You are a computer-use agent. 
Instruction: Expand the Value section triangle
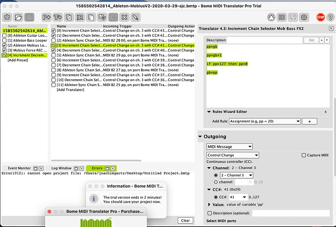[x=209, y=205]
